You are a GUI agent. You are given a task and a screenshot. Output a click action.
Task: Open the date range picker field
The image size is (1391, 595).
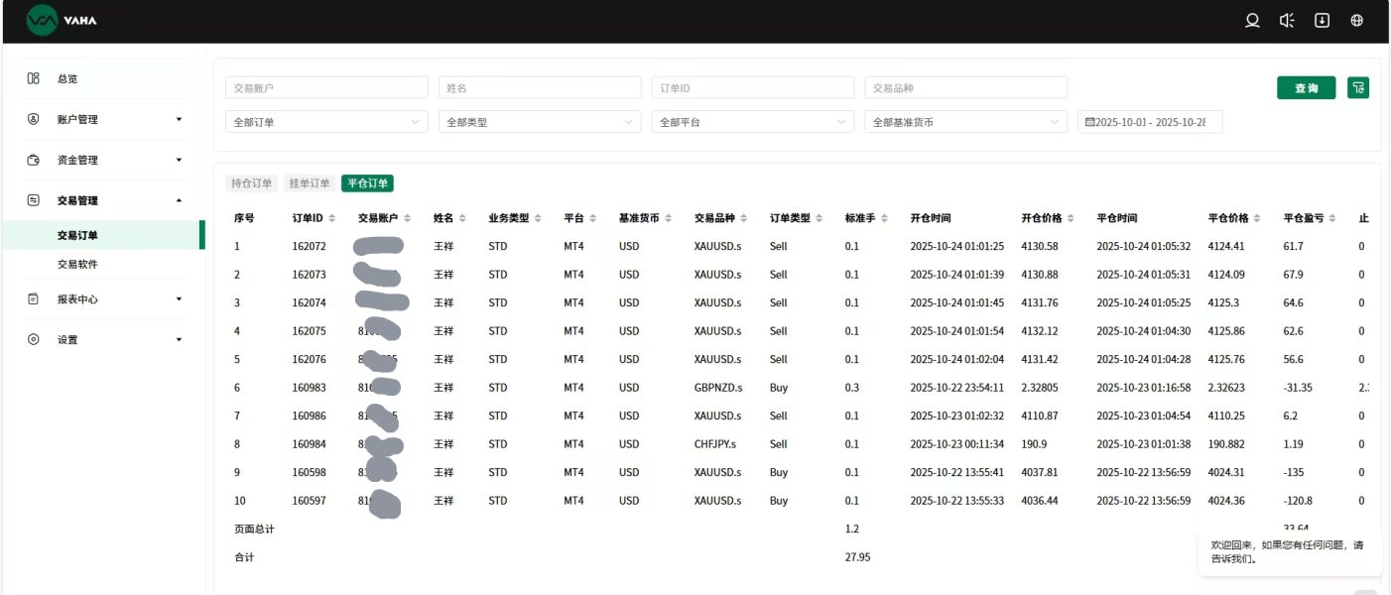[1150, 122]
